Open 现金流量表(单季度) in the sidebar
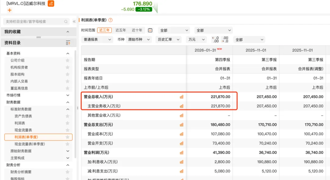 (30, 144)
